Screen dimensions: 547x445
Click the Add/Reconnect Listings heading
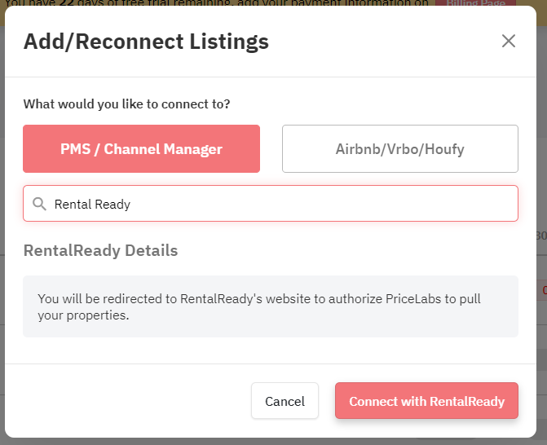point(146,42)
